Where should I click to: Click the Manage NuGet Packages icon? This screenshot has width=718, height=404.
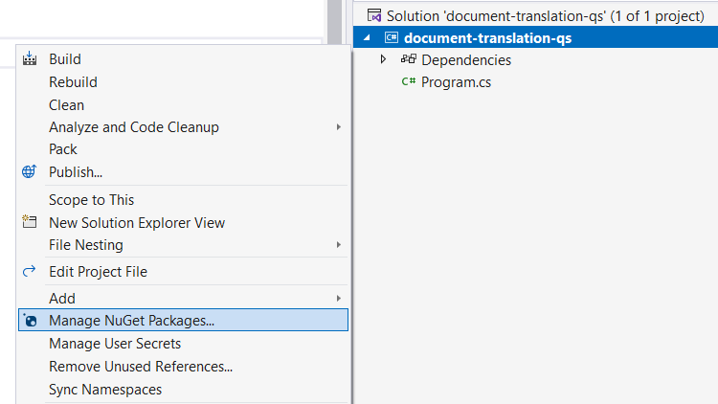30,321
